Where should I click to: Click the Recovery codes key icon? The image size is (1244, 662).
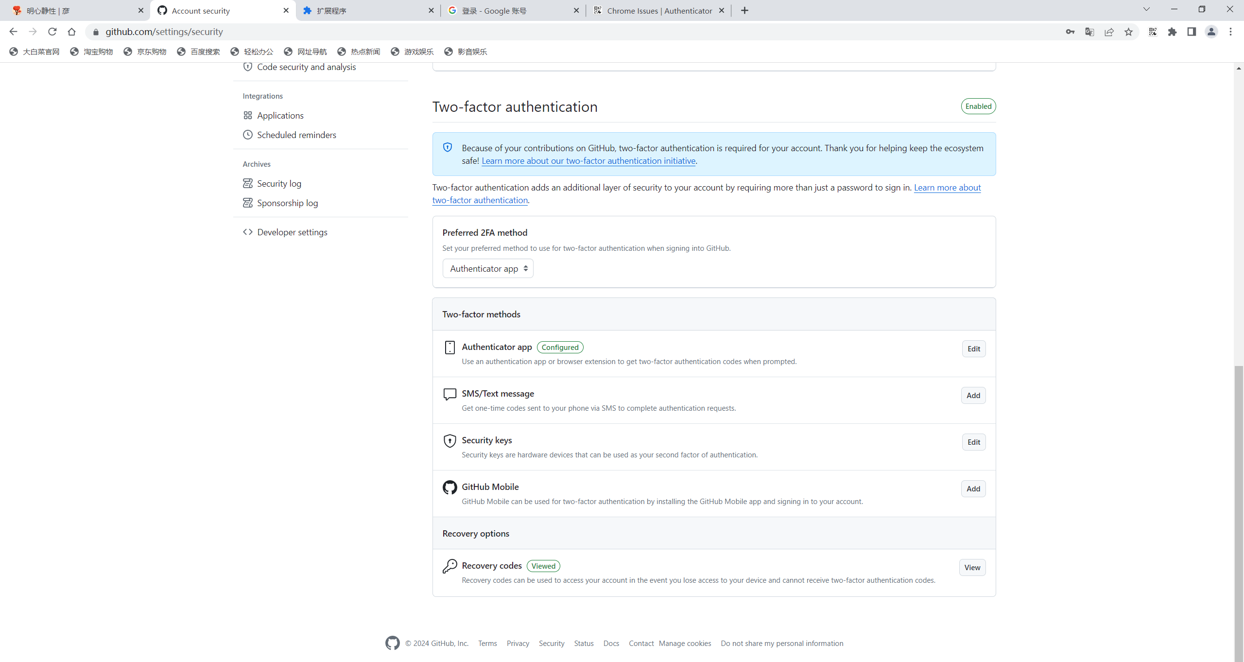click(449, 566)
